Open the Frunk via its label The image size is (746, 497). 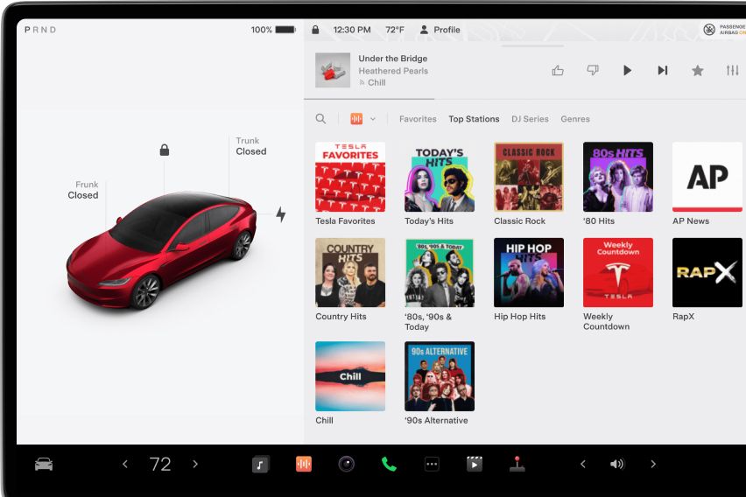84,190
